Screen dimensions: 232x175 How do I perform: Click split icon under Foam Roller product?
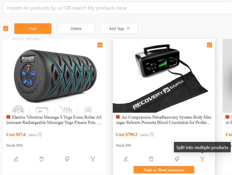point(93,159)
